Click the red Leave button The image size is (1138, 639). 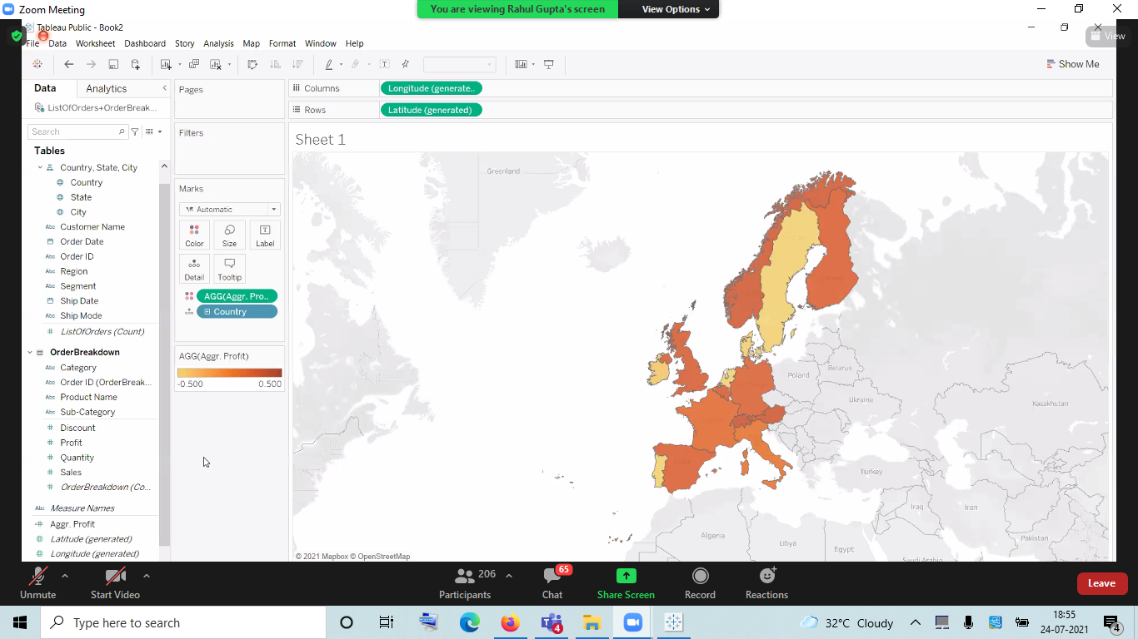tap(1101, 583)
